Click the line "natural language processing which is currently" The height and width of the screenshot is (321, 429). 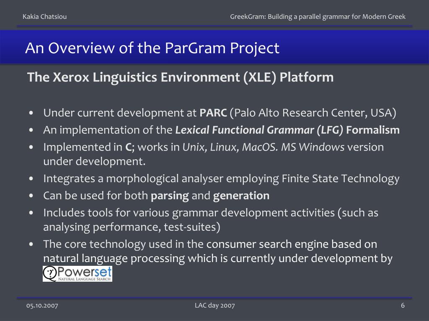218,259
